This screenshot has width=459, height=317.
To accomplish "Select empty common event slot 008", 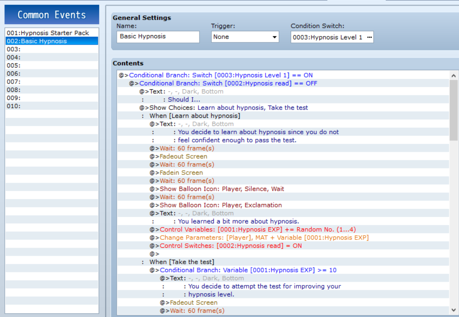I will point(52,90).
